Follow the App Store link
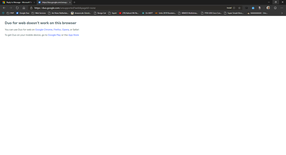 [x=74, y=35]
